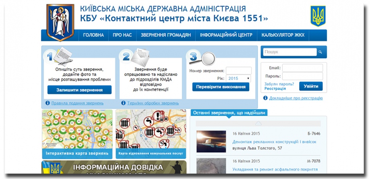This screenshot has height=179, width=370.
Task: Open thumbnail of appeal Б-7646
Action: click(211, 142)
